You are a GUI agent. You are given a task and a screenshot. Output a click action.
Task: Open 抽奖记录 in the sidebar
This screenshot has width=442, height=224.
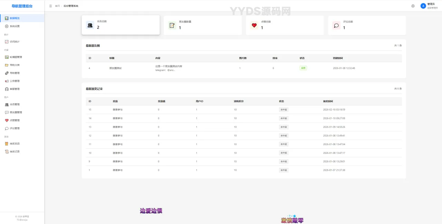point(14,151)
